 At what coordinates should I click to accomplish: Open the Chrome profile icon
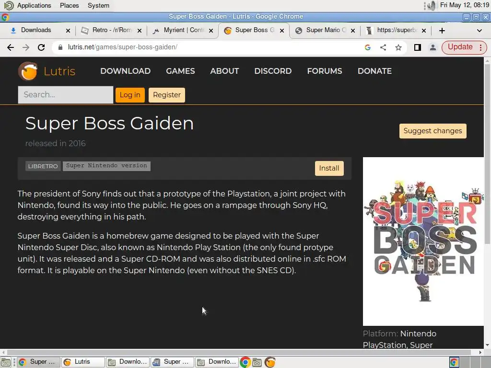433,47
